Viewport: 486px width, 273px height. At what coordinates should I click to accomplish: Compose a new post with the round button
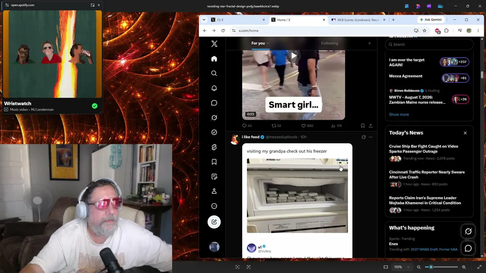[x=214, y=222]
